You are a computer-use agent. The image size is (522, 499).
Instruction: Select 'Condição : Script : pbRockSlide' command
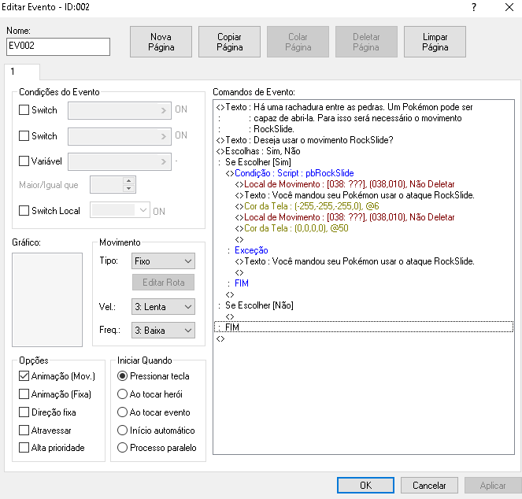289,173
